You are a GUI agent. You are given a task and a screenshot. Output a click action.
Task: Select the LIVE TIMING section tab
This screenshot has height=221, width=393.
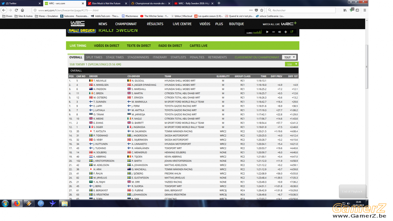click(x=78, y=46)
